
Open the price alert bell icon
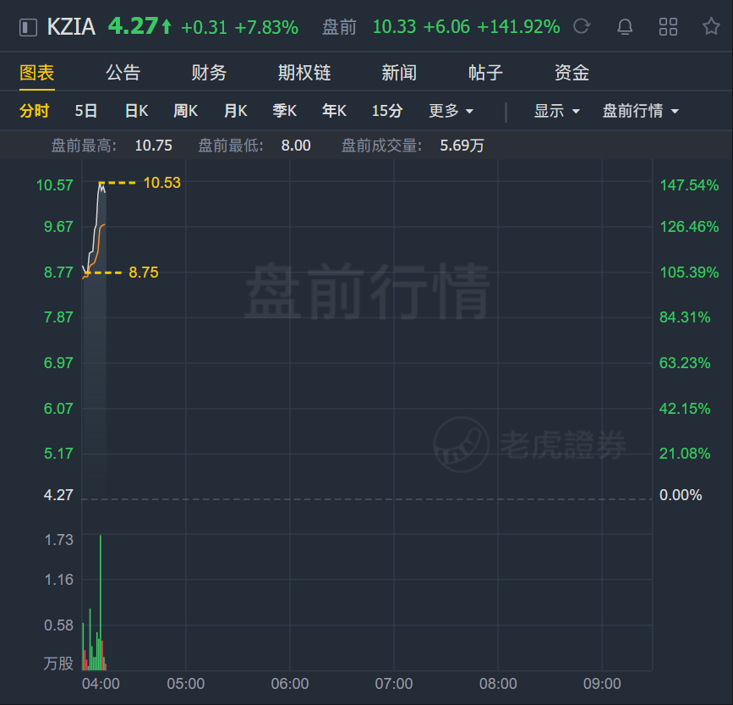pyautogui.click(x=625, y=27)
